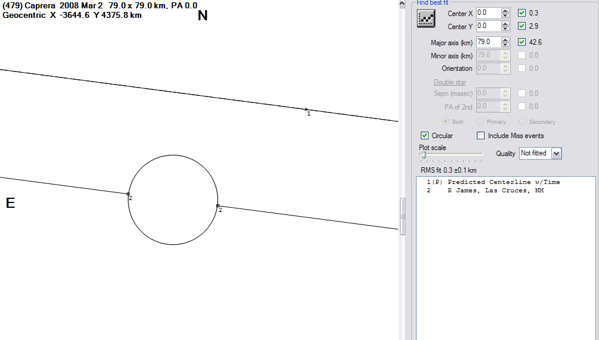Screen dimensions: 599x340
Task: Decrease Center X with spinner down arrow
Action: [x=505, y=15]
